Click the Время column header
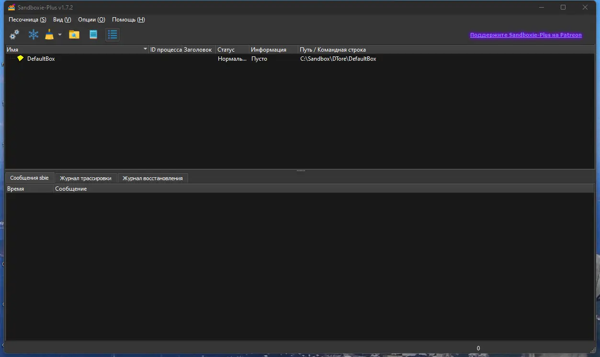 click(29, 189)
